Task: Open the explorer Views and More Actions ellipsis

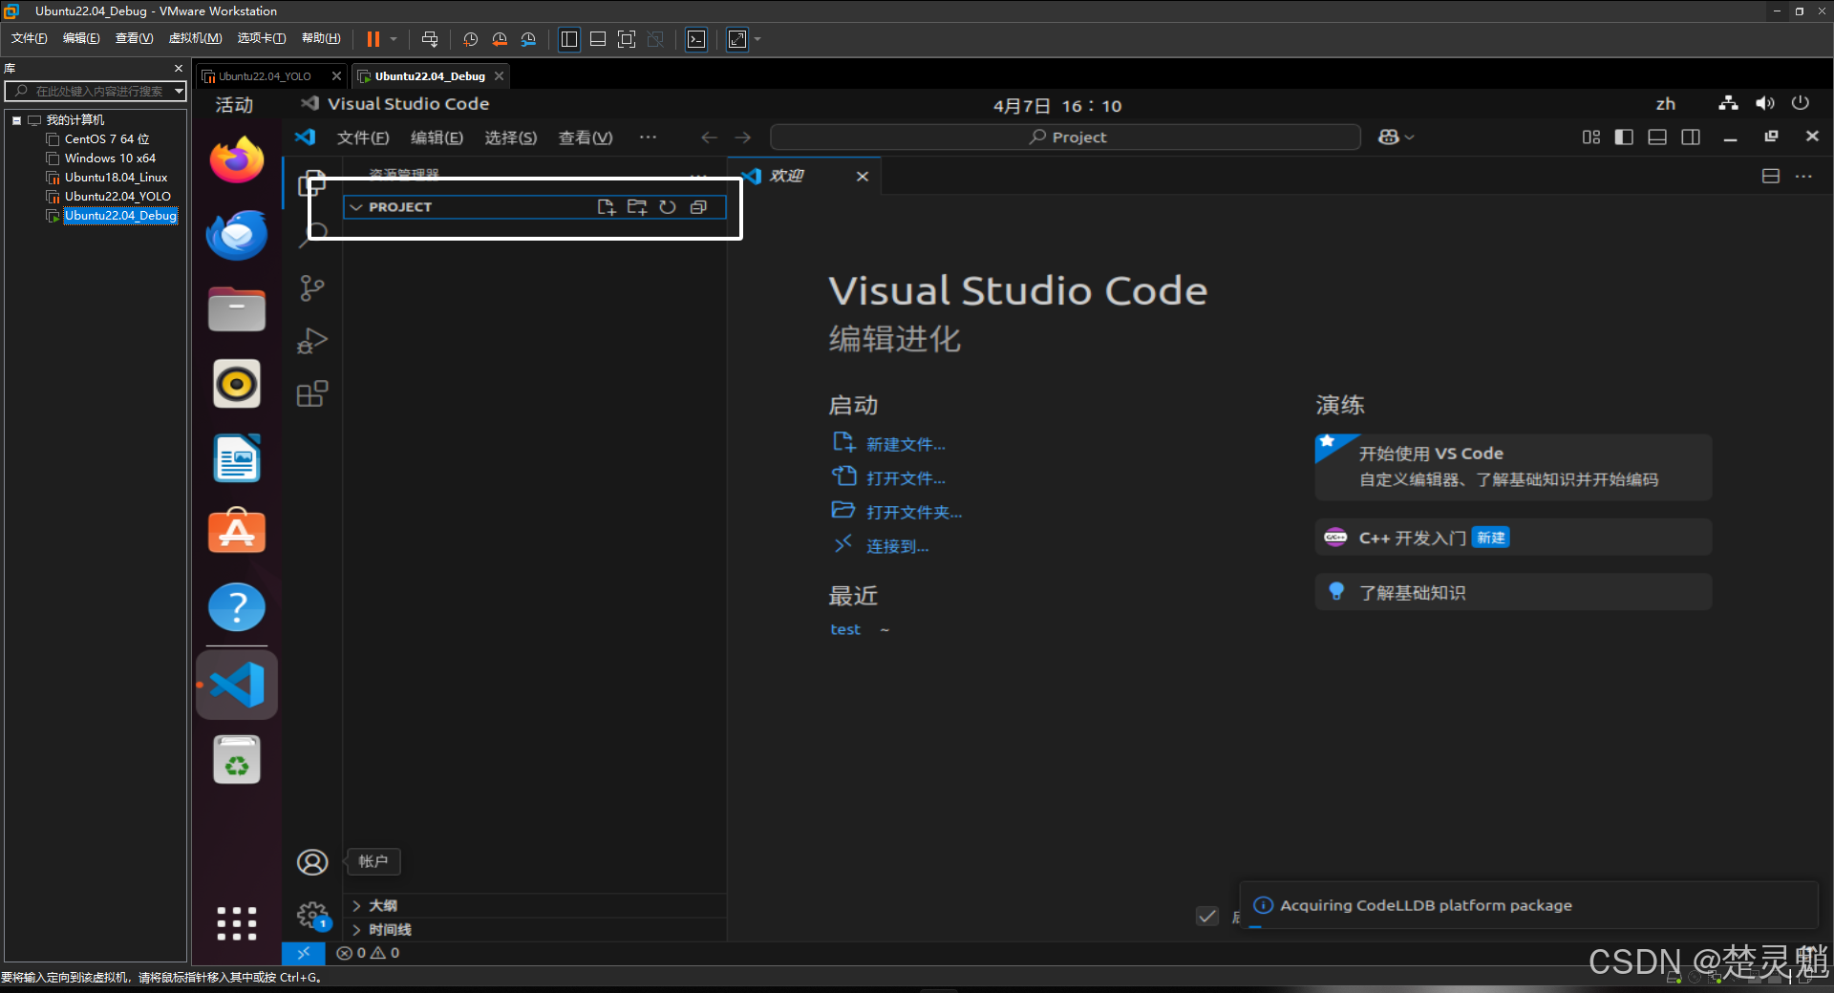Action: coord(699,176)
